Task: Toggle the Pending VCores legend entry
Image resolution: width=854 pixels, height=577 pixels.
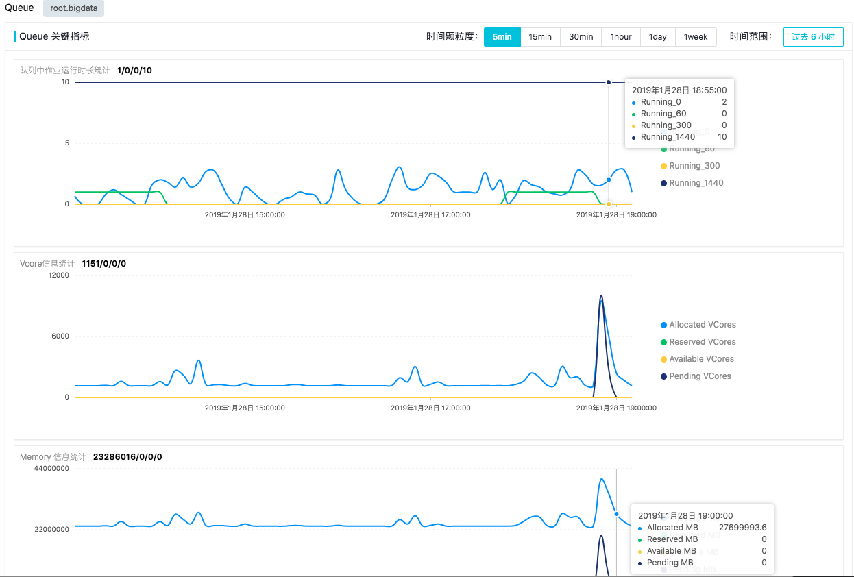Action: 696,376
